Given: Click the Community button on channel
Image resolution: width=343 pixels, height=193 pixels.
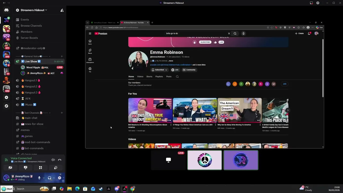Looking at the screenshot, I should tap(189, 70).
